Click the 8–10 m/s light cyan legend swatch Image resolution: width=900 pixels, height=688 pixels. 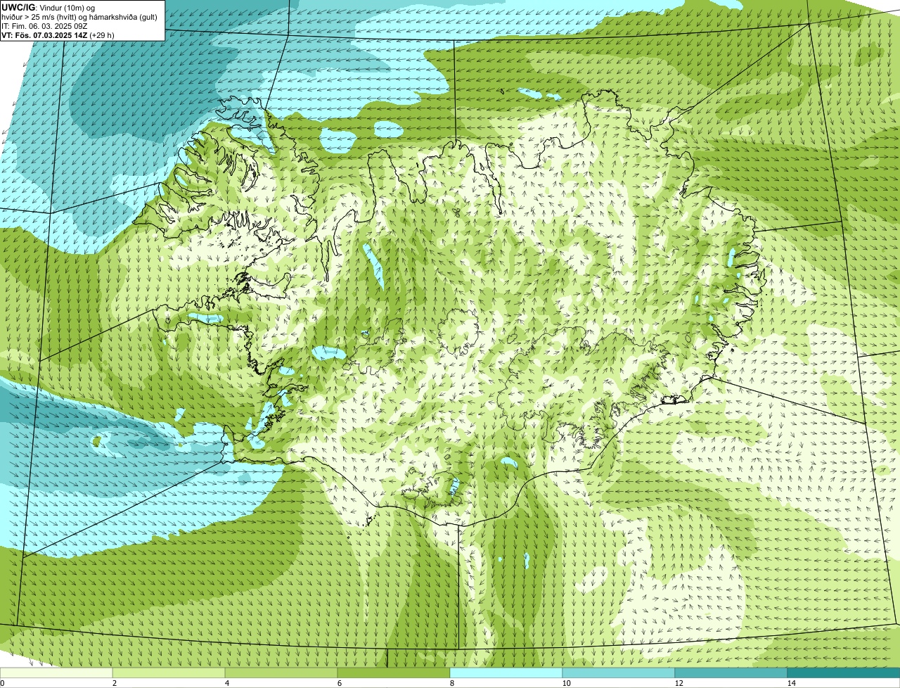(506, 673)
